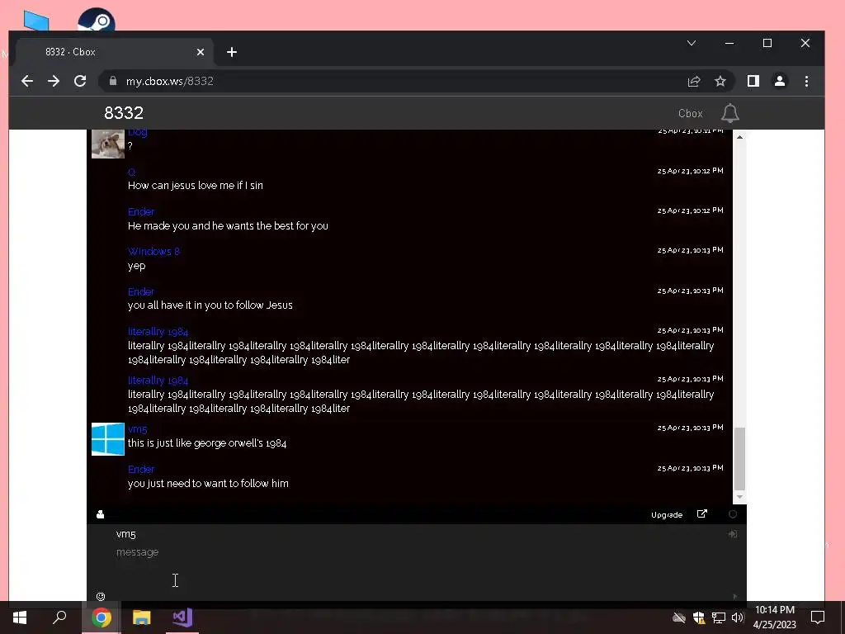
Task: Click Chrome icon in the taskbar
Action: (x=101, y=617)
